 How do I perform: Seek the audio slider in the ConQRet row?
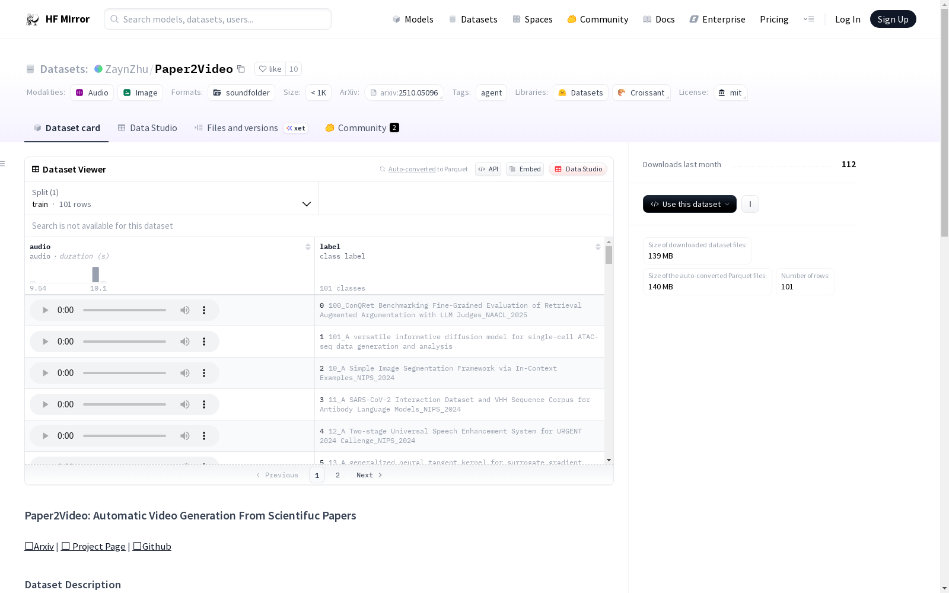tap(125, 310)
